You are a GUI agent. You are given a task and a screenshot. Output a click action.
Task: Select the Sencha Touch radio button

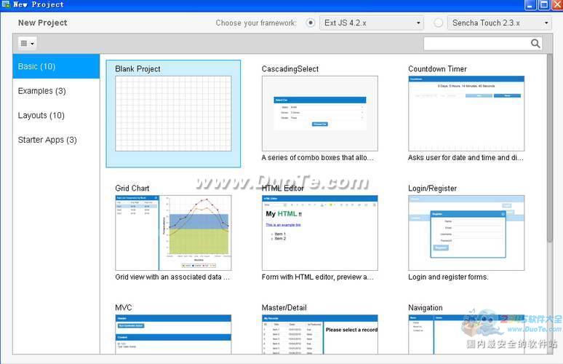point(438,23)
